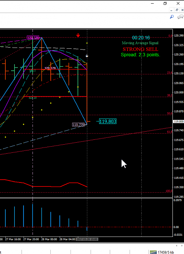Click the left tab-scroll arrow
The height and width of the screenshot is (254, 184).
(177, 245)
